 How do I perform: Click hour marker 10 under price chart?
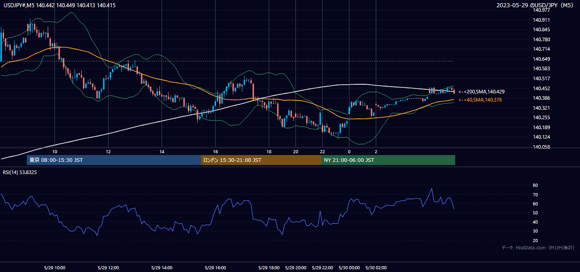click(x=55, y=152)
